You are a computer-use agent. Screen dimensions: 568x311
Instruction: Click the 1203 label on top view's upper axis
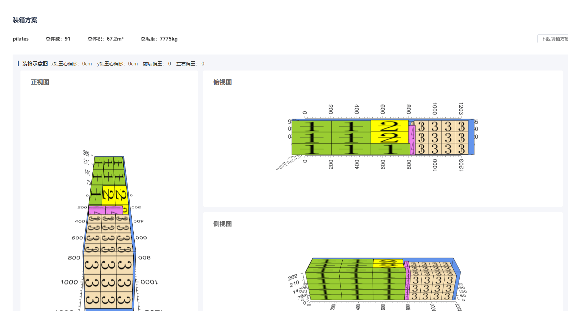click(461, 108)
